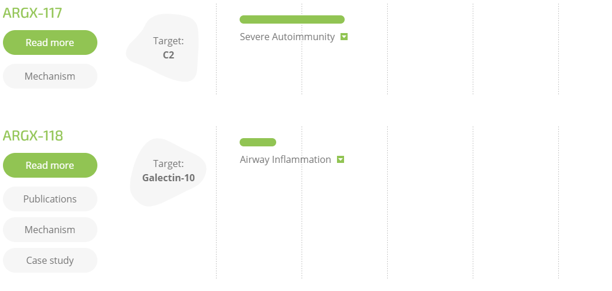View the ARGX-118 Case study
612x291 pixels.
(x=50, y=260)
